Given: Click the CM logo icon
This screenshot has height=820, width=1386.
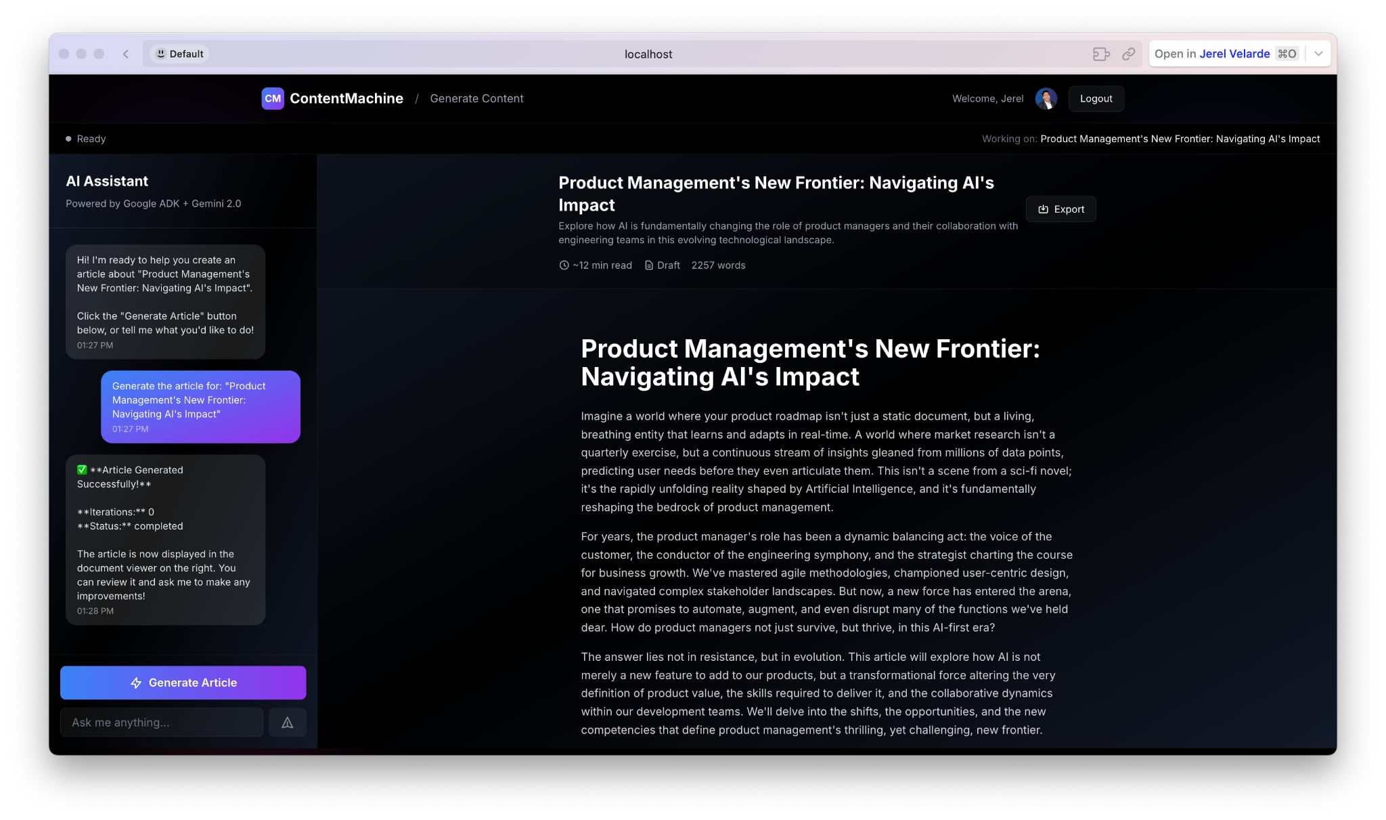Looking at the screenshot, I should (x=272, y=98).
